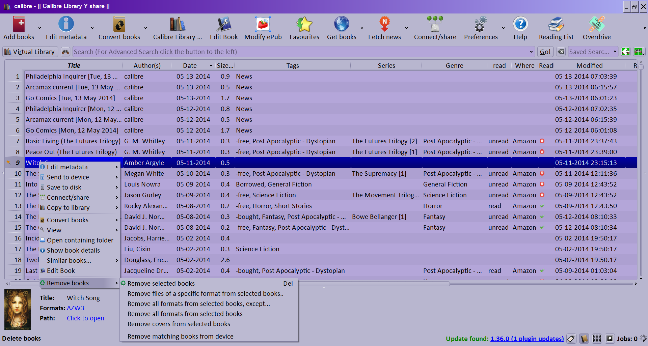This screenshot has width=648, height=346.
Task: Expand the Get books dropdown arrow
Action: coord(362,28)
